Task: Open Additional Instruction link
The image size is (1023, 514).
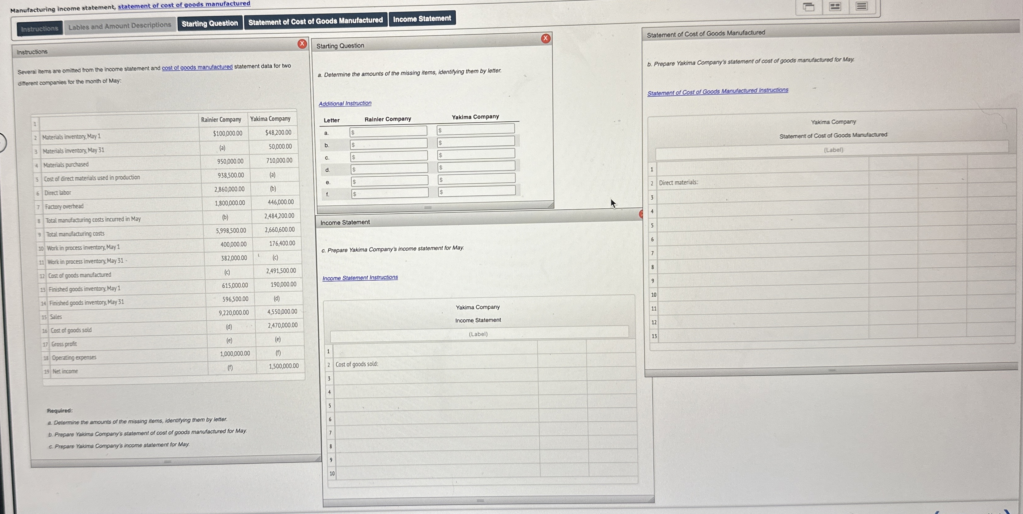Action: point(345,102)
